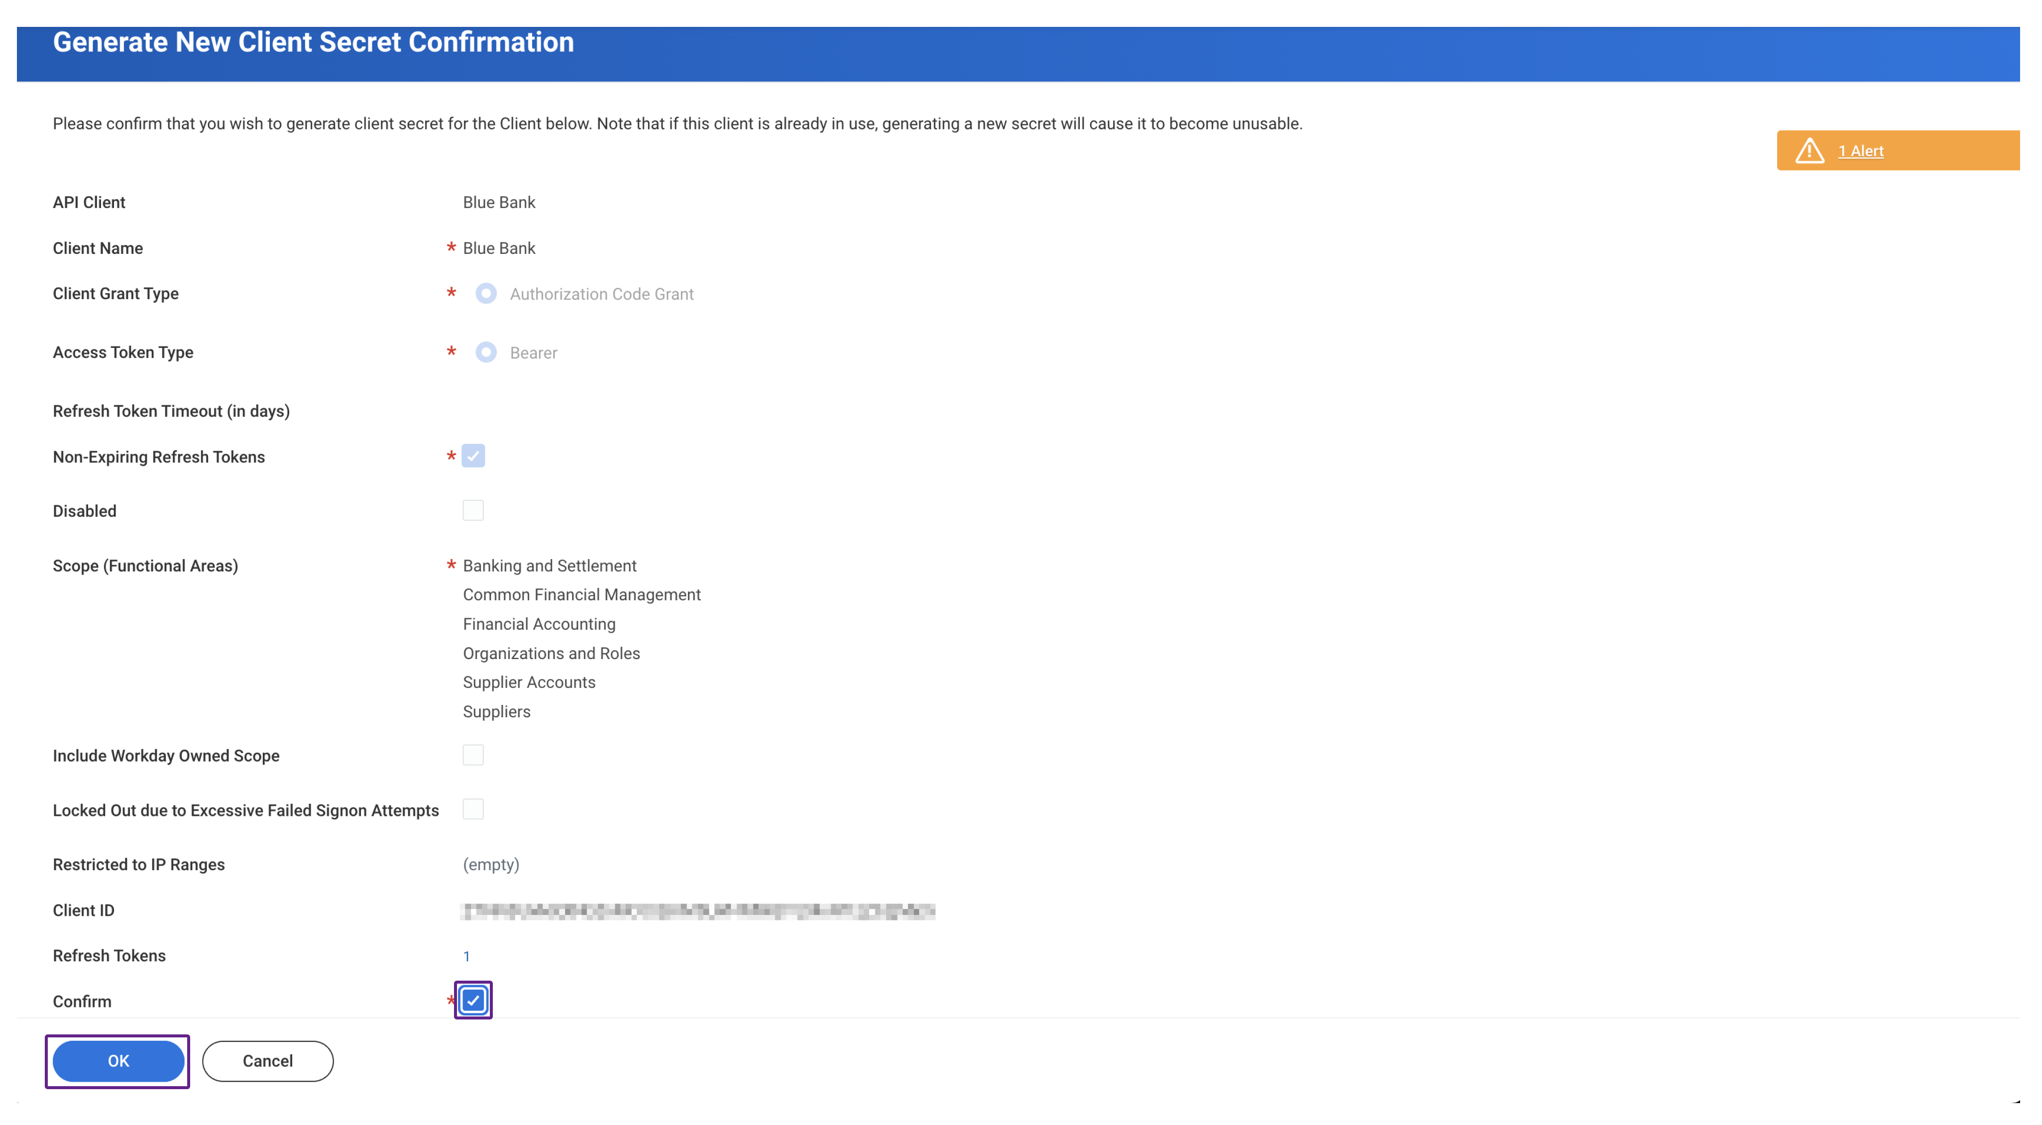Screen dimensions: 2042x1125
Task: Select the Authorization Code Grant radio button
Action: point(487,293)
